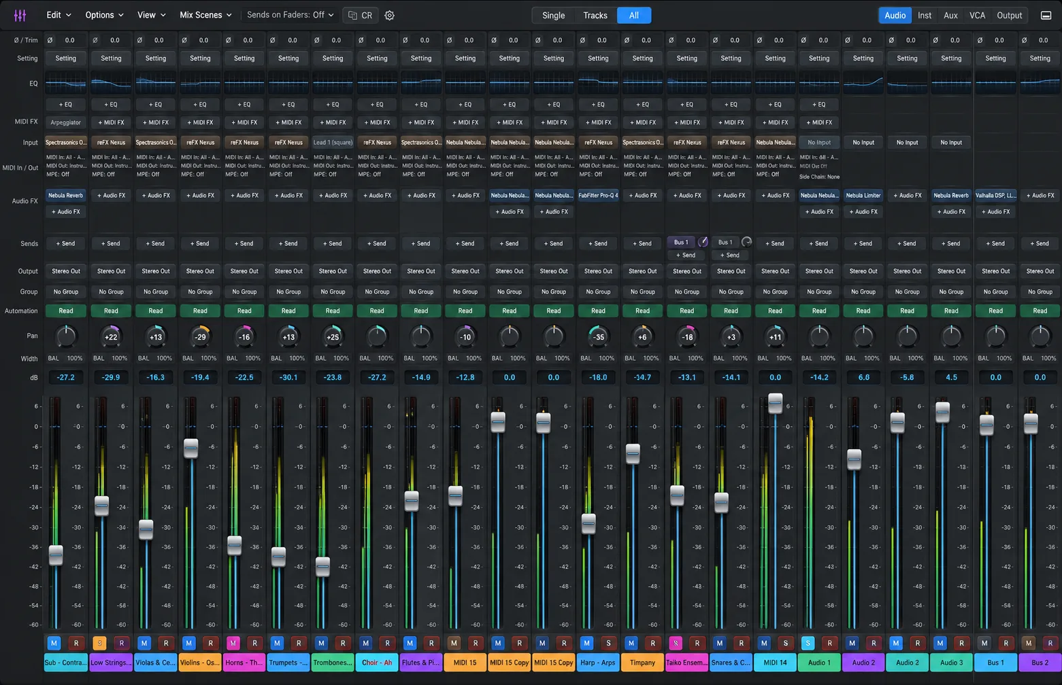Click the pan knob on Audio 3 channel
This screenshot has height=685, width=1062.
coord(952,336)
